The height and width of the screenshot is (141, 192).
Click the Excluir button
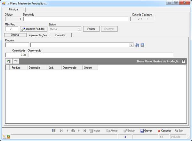click(x=129, y=131)
